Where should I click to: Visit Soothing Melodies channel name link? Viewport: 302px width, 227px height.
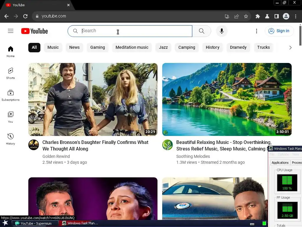pos(193,156)
